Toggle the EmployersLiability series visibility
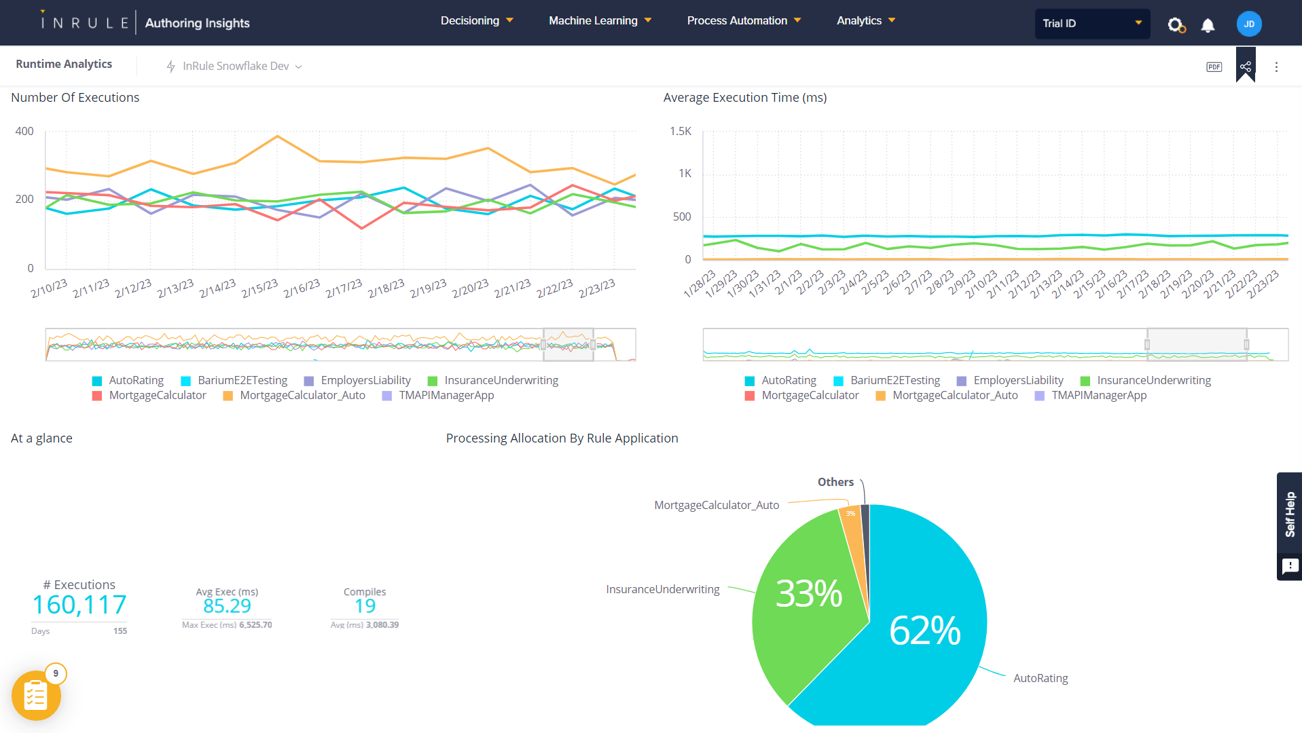 [365, 380]
